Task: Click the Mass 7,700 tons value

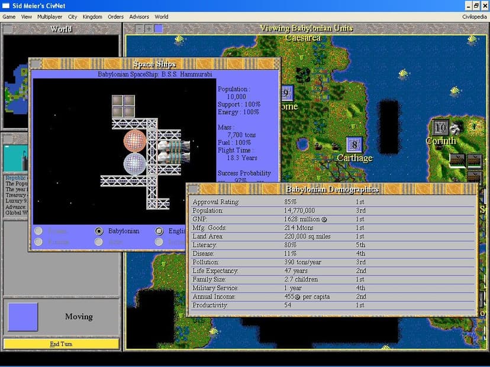Action: (241, 135)
